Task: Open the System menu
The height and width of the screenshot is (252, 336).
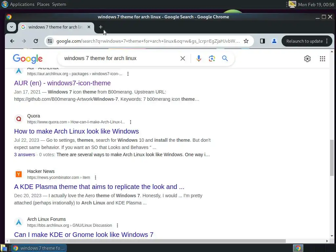Action: (x=59, y=4)
